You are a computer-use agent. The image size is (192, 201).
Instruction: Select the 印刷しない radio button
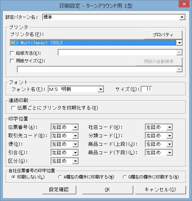pyautogui.click(x=13, y=177)
